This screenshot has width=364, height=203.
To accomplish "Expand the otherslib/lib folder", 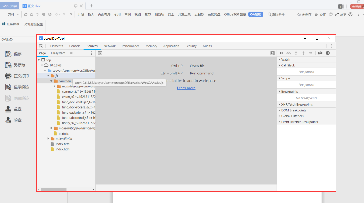I will coord(48,139).
